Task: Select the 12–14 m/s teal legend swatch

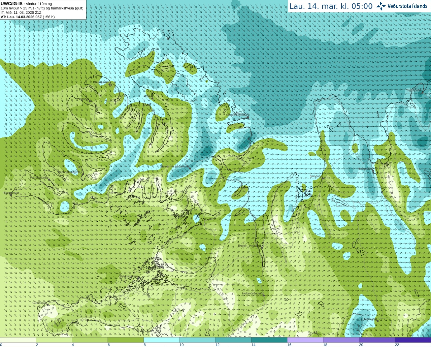Action: click(233, 340)
